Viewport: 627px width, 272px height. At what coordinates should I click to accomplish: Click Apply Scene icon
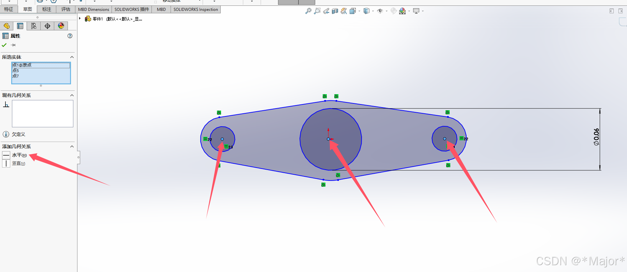tap(403, 11)
